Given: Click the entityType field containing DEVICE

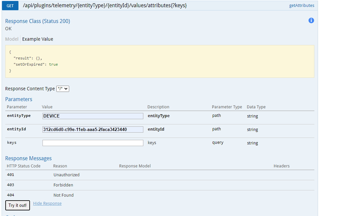Looking at the screenshot, I should click(93, 116).
